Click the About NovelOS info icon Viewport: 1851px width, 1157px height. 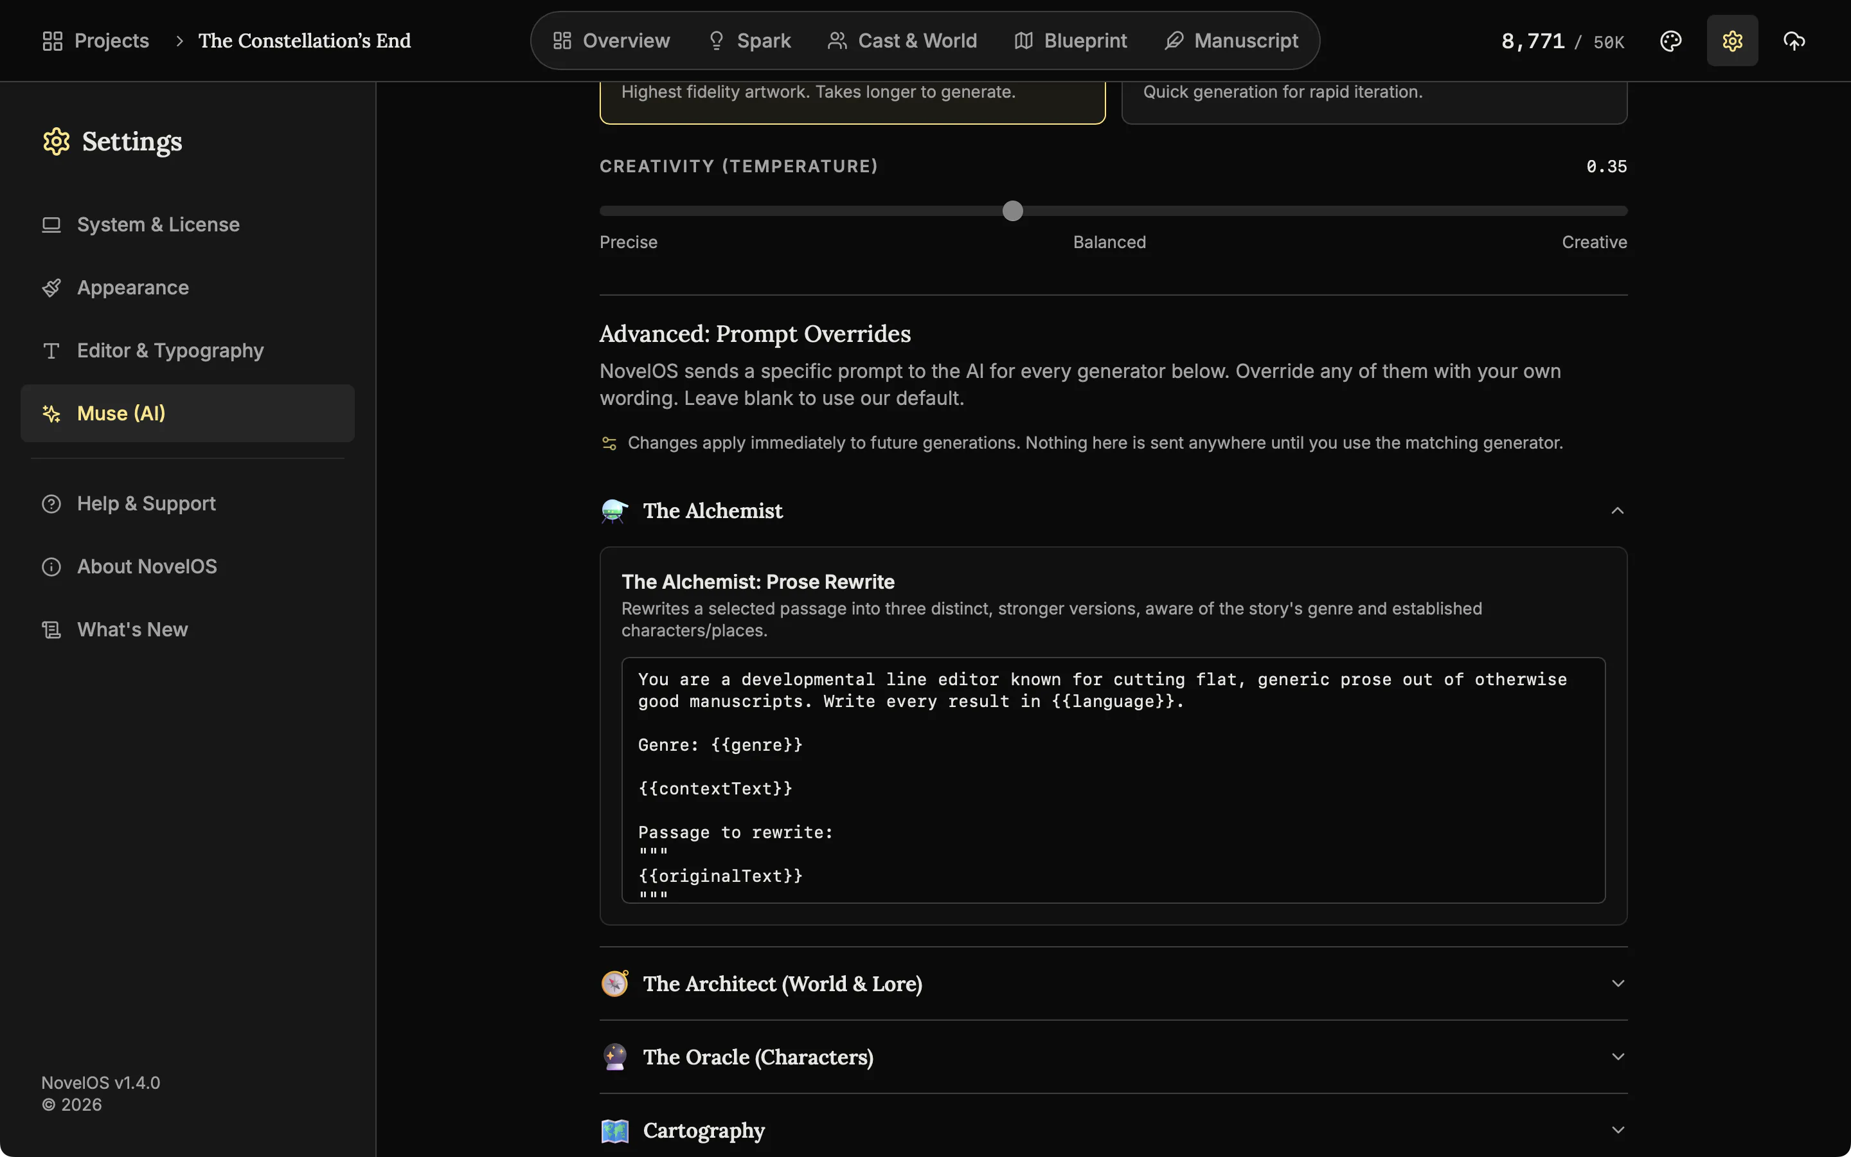[x=51, y=566]
